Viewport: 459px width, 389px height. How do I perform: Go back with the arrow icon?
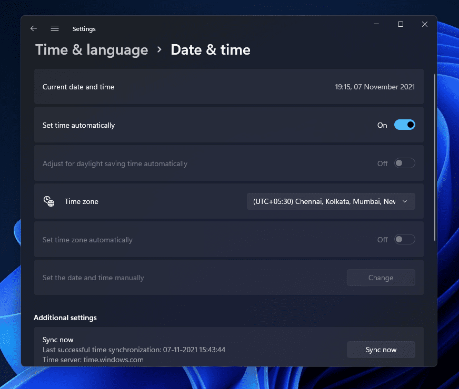34,28
